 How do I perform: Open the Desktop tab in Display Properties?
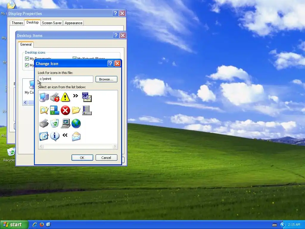(32, 22)
